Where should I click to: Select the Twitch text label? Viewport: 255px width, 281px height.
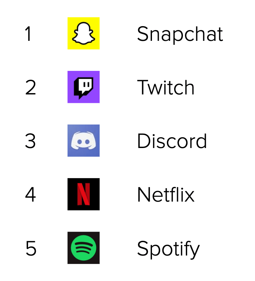coord(166,87)
